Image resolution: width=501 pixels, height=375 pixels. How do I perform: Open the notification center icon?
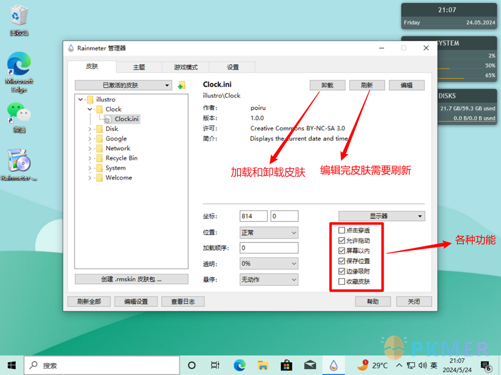(486, 365)
